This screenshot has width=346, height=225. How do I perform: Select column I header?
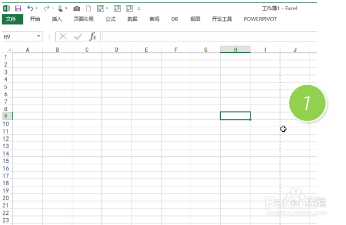pos(265,50)
